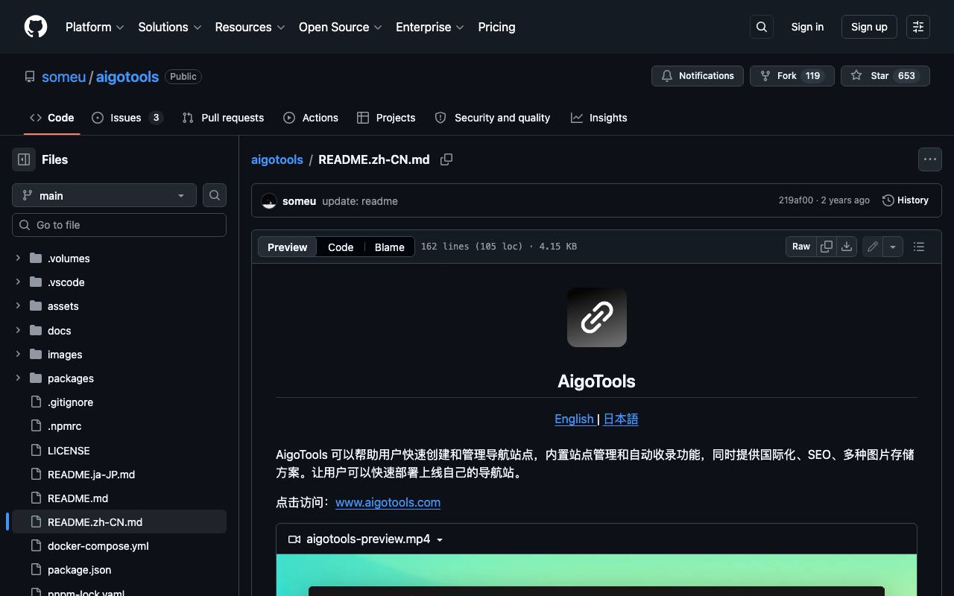954x596 pixels.
Task: Click the Pricing link
Action: (496, 27)
